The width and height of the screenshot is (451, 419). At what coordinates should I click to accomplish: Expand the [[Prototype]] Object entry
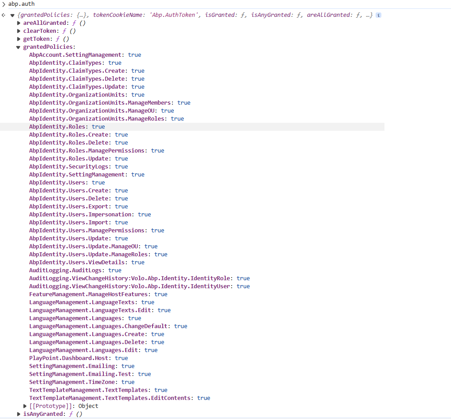tap(25, 406)
